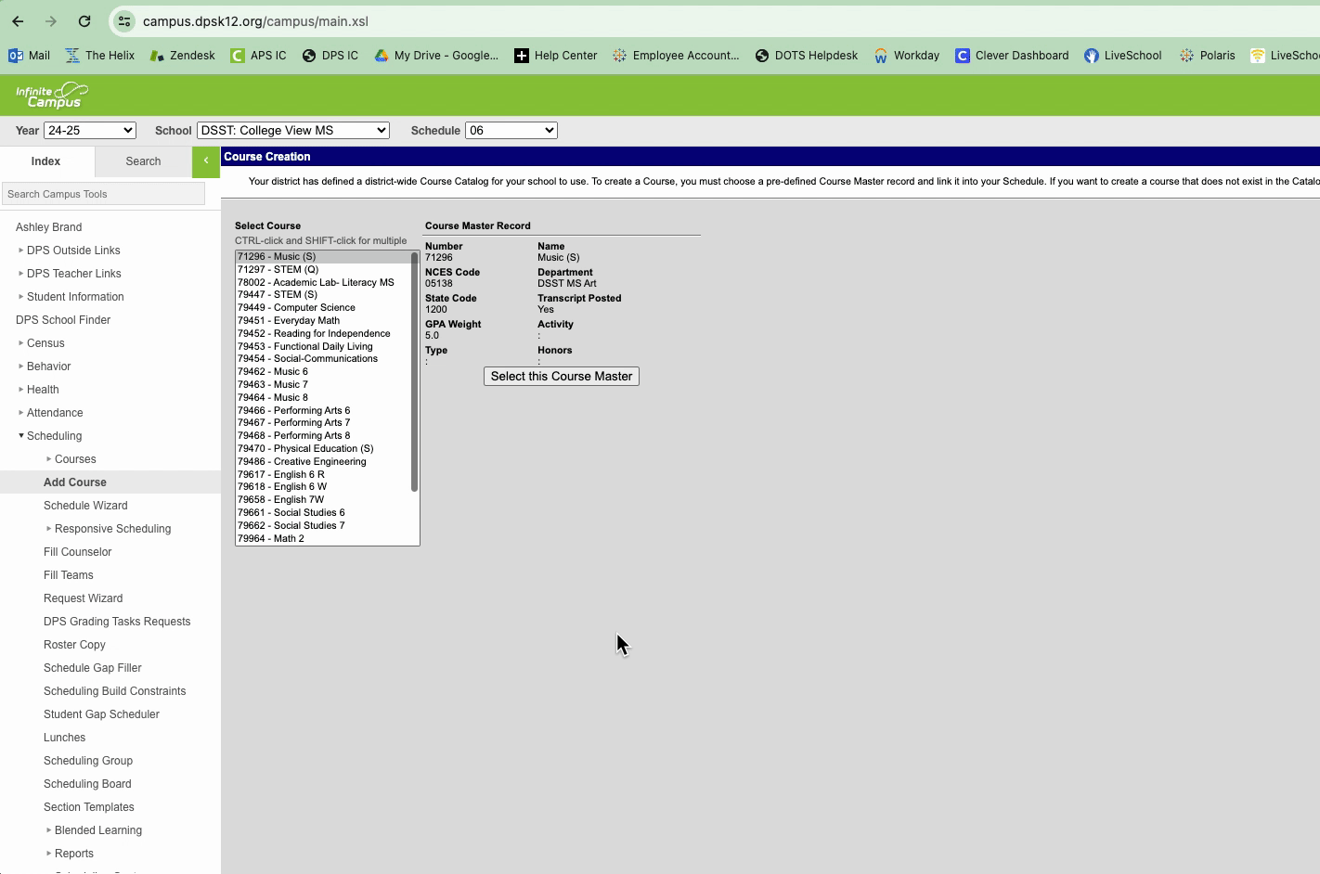Select 79451 - Everyday Math course

pyautogui.click(x=322, y=321)
